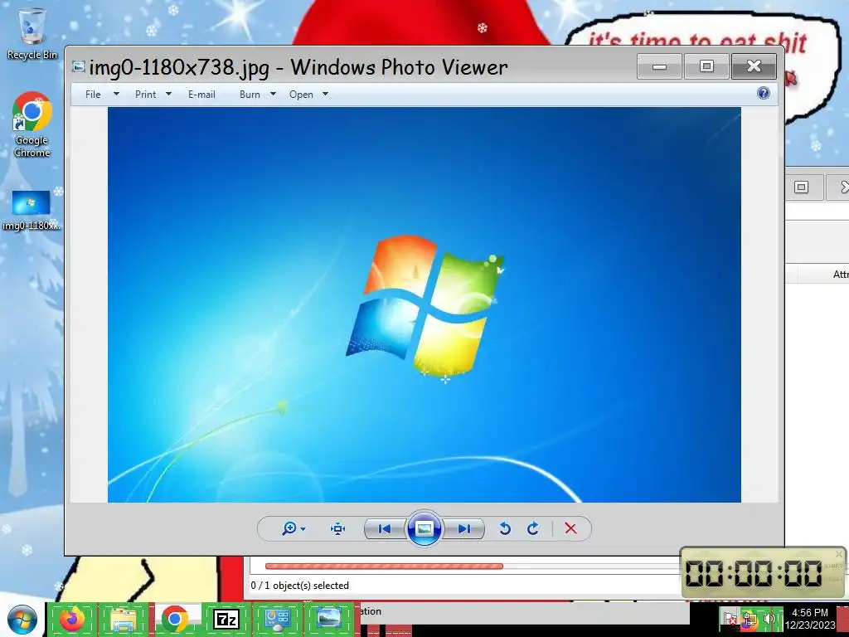The width and height of the screenshot is (849, 637).
Task: Open the volume speaker tray icon
Action: pyautogui.click(x=769, y=619)
